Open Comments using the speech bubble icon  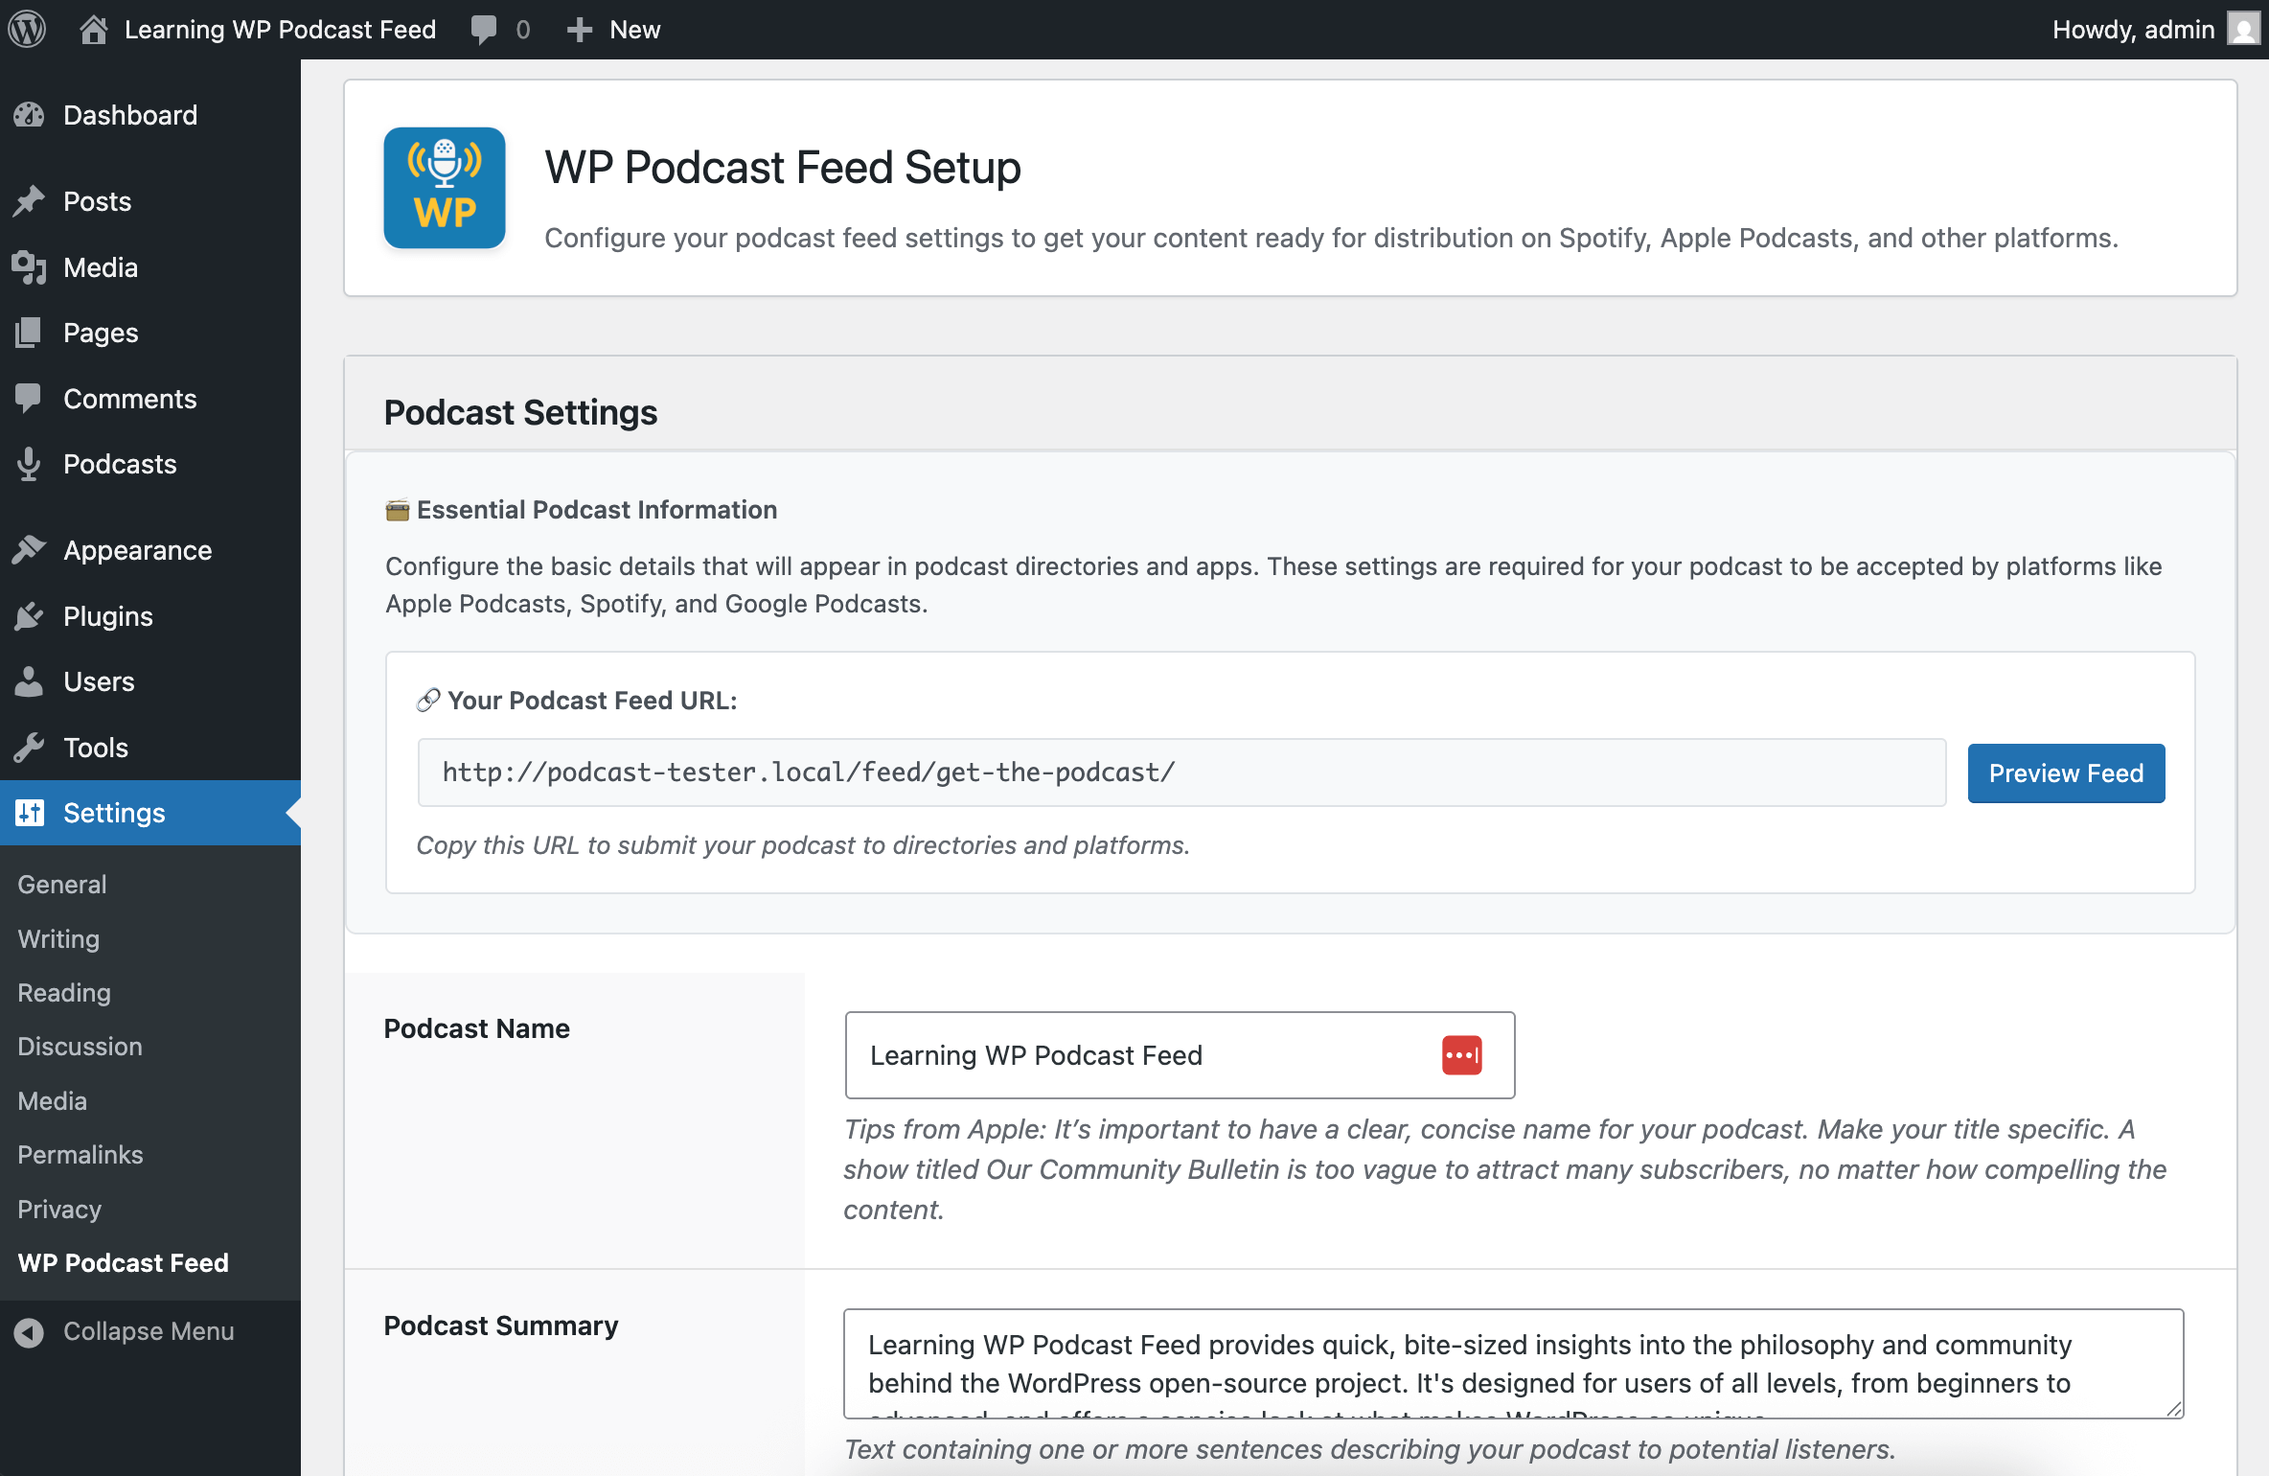[x=30, y=398]
